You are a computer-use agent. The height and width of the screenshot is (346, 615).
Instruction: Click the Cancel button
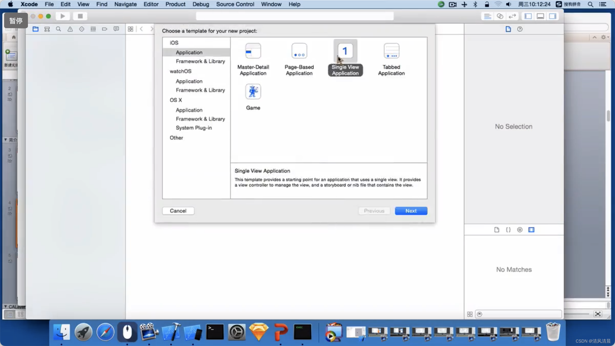pyautogui.click(x=178, y=211)
